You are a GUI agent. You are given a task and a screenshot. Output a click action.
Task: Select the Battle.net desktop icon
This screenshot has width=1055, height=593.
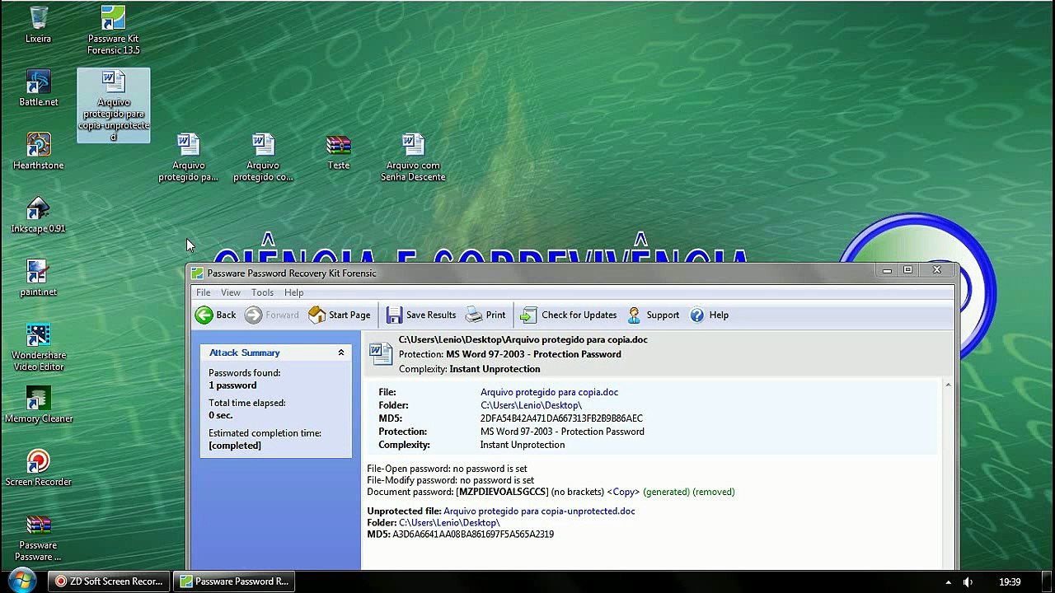coord(39,88)
